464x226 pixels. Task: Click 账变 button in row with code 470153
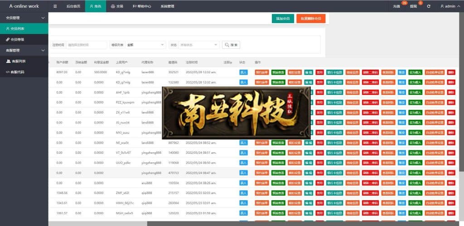(x=402, y=173)
